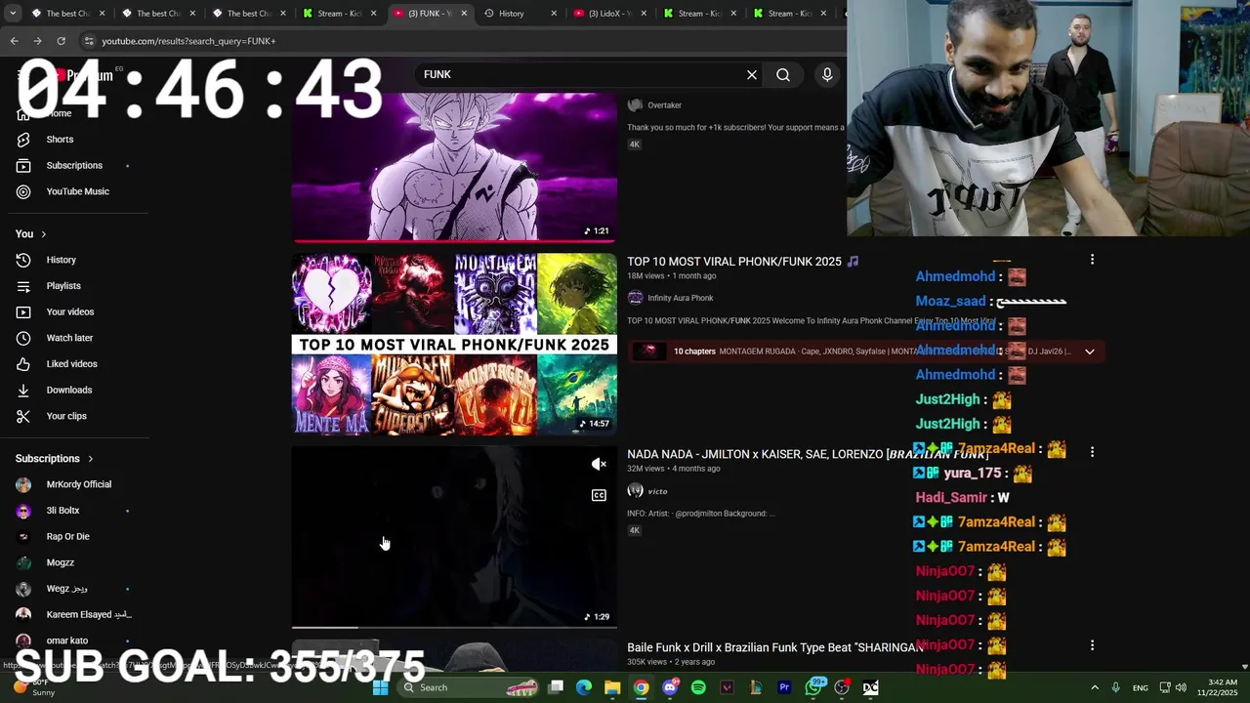Screen dimensions: 1250x703
Task: Open Premiere Pro from the taskbar
Action: 784,687
